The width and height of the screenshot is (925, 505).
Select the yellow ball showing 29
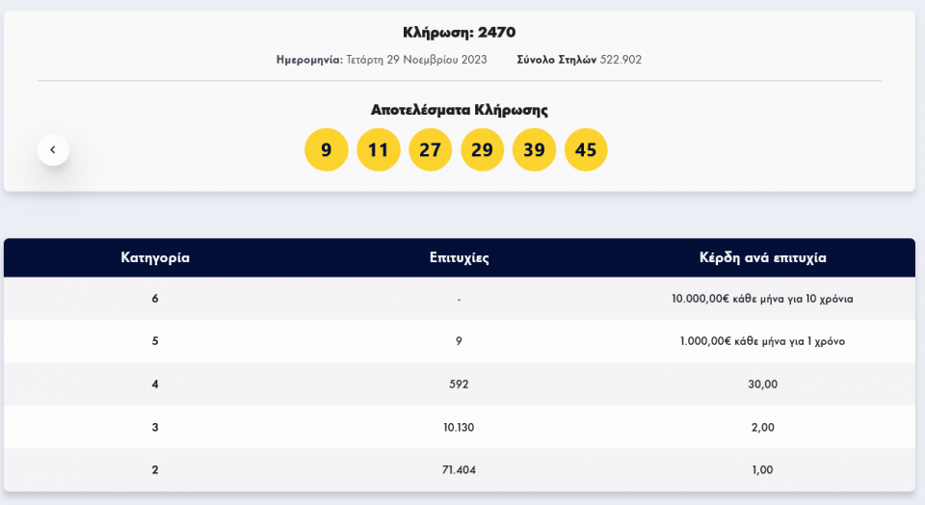point(482,149)
